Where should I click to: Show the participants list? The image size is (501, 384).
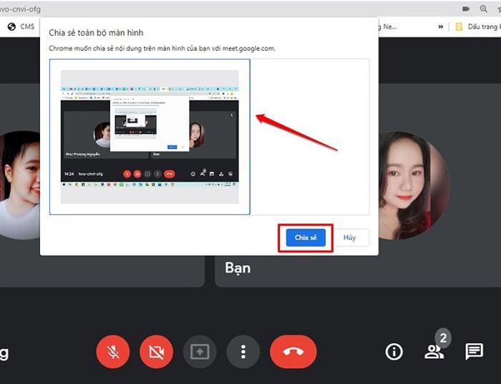click(x=434, y=352)
